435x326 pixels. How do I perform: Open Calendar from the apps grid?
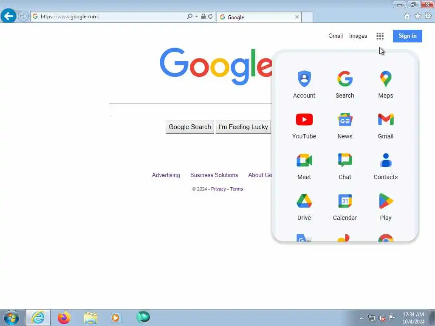345,207
